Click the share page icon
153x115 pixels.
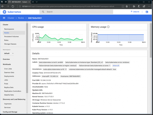144,6
